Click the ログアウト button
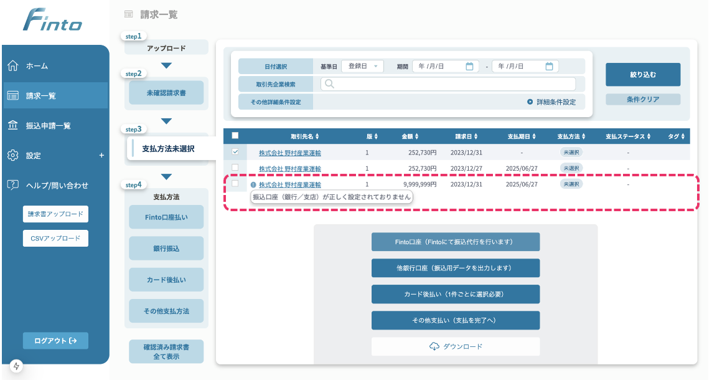This screenshot has height=380, width=712. coord(55,341)
